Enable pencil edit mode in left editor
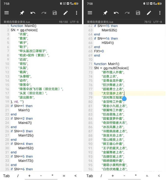166x180 pixels. click(x=66, y=13)
